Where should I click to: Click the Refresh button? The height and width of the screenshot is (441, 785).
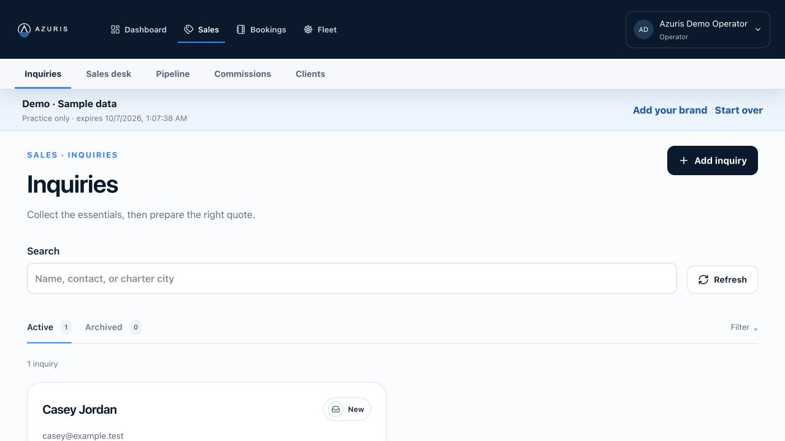pos(722,279)
